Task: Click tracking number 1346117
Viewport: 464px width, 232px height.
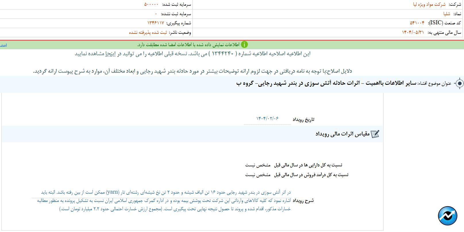Action: point(155,23)
